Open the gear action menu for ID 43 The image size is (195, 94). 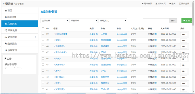(x=184, y=77)
